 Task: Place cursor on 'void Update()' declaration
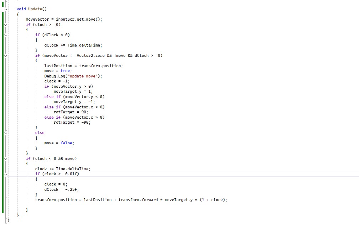tap(32, 9)
